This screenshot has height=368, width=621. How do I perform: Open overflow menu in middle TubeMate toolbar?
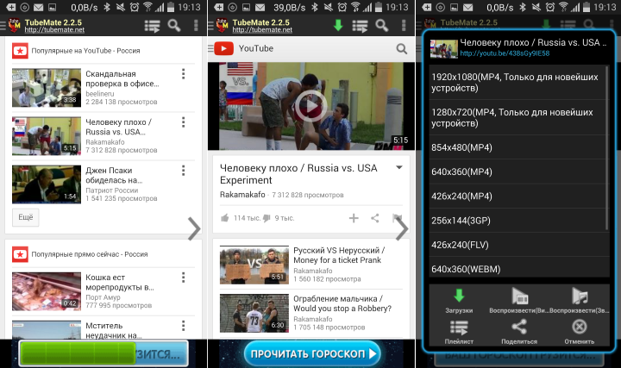pos(404,26)
